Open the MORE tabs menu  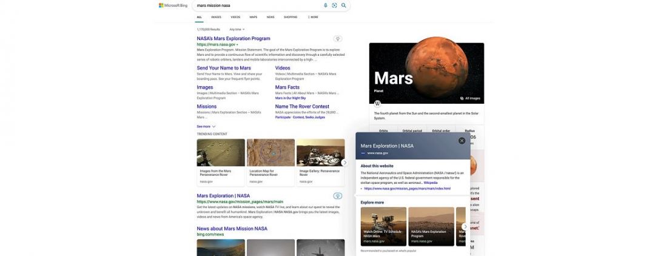coord(313,17)
